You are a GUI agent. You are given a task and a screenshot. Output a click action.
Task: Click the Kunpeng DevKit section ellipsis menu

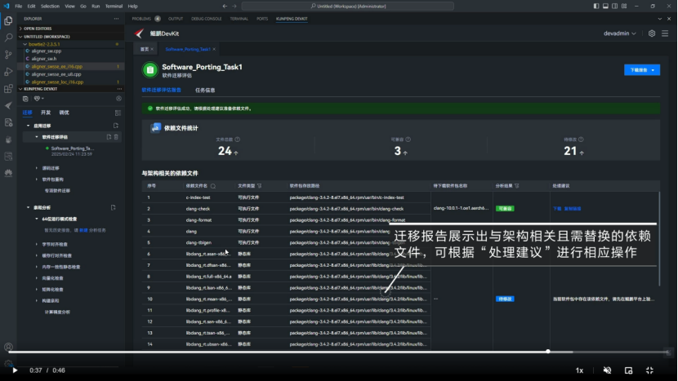[x=119, y=89]
